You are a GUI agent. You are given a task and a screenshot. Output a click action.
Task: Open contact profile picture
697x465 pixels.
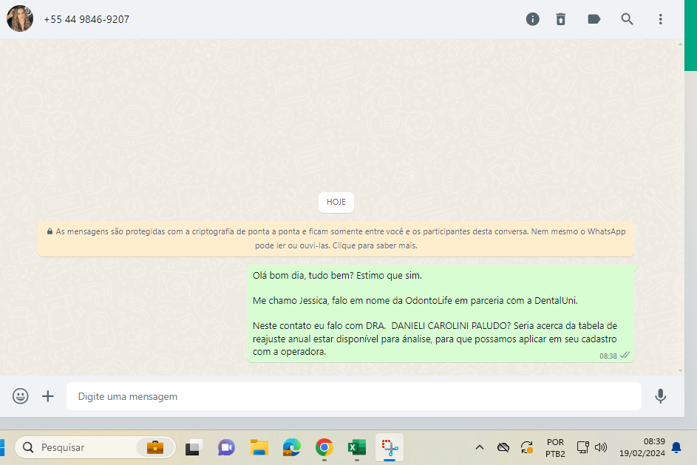click(x=19, y=18)
